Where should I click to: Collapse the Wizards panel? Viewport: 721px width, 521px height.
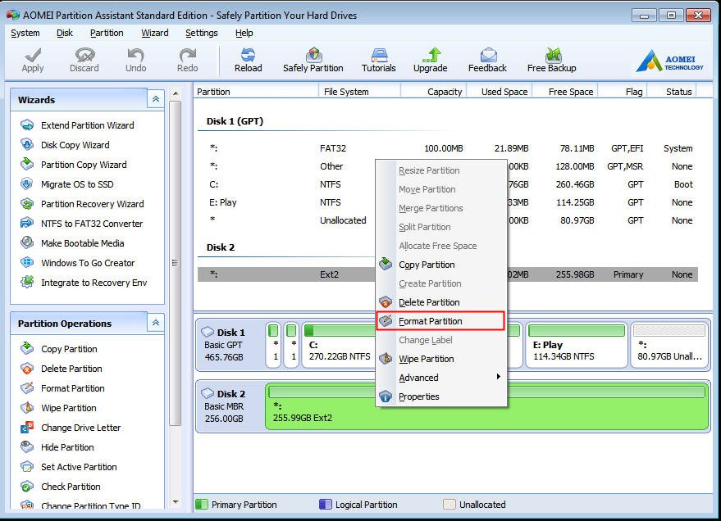(x=155, y=99)
